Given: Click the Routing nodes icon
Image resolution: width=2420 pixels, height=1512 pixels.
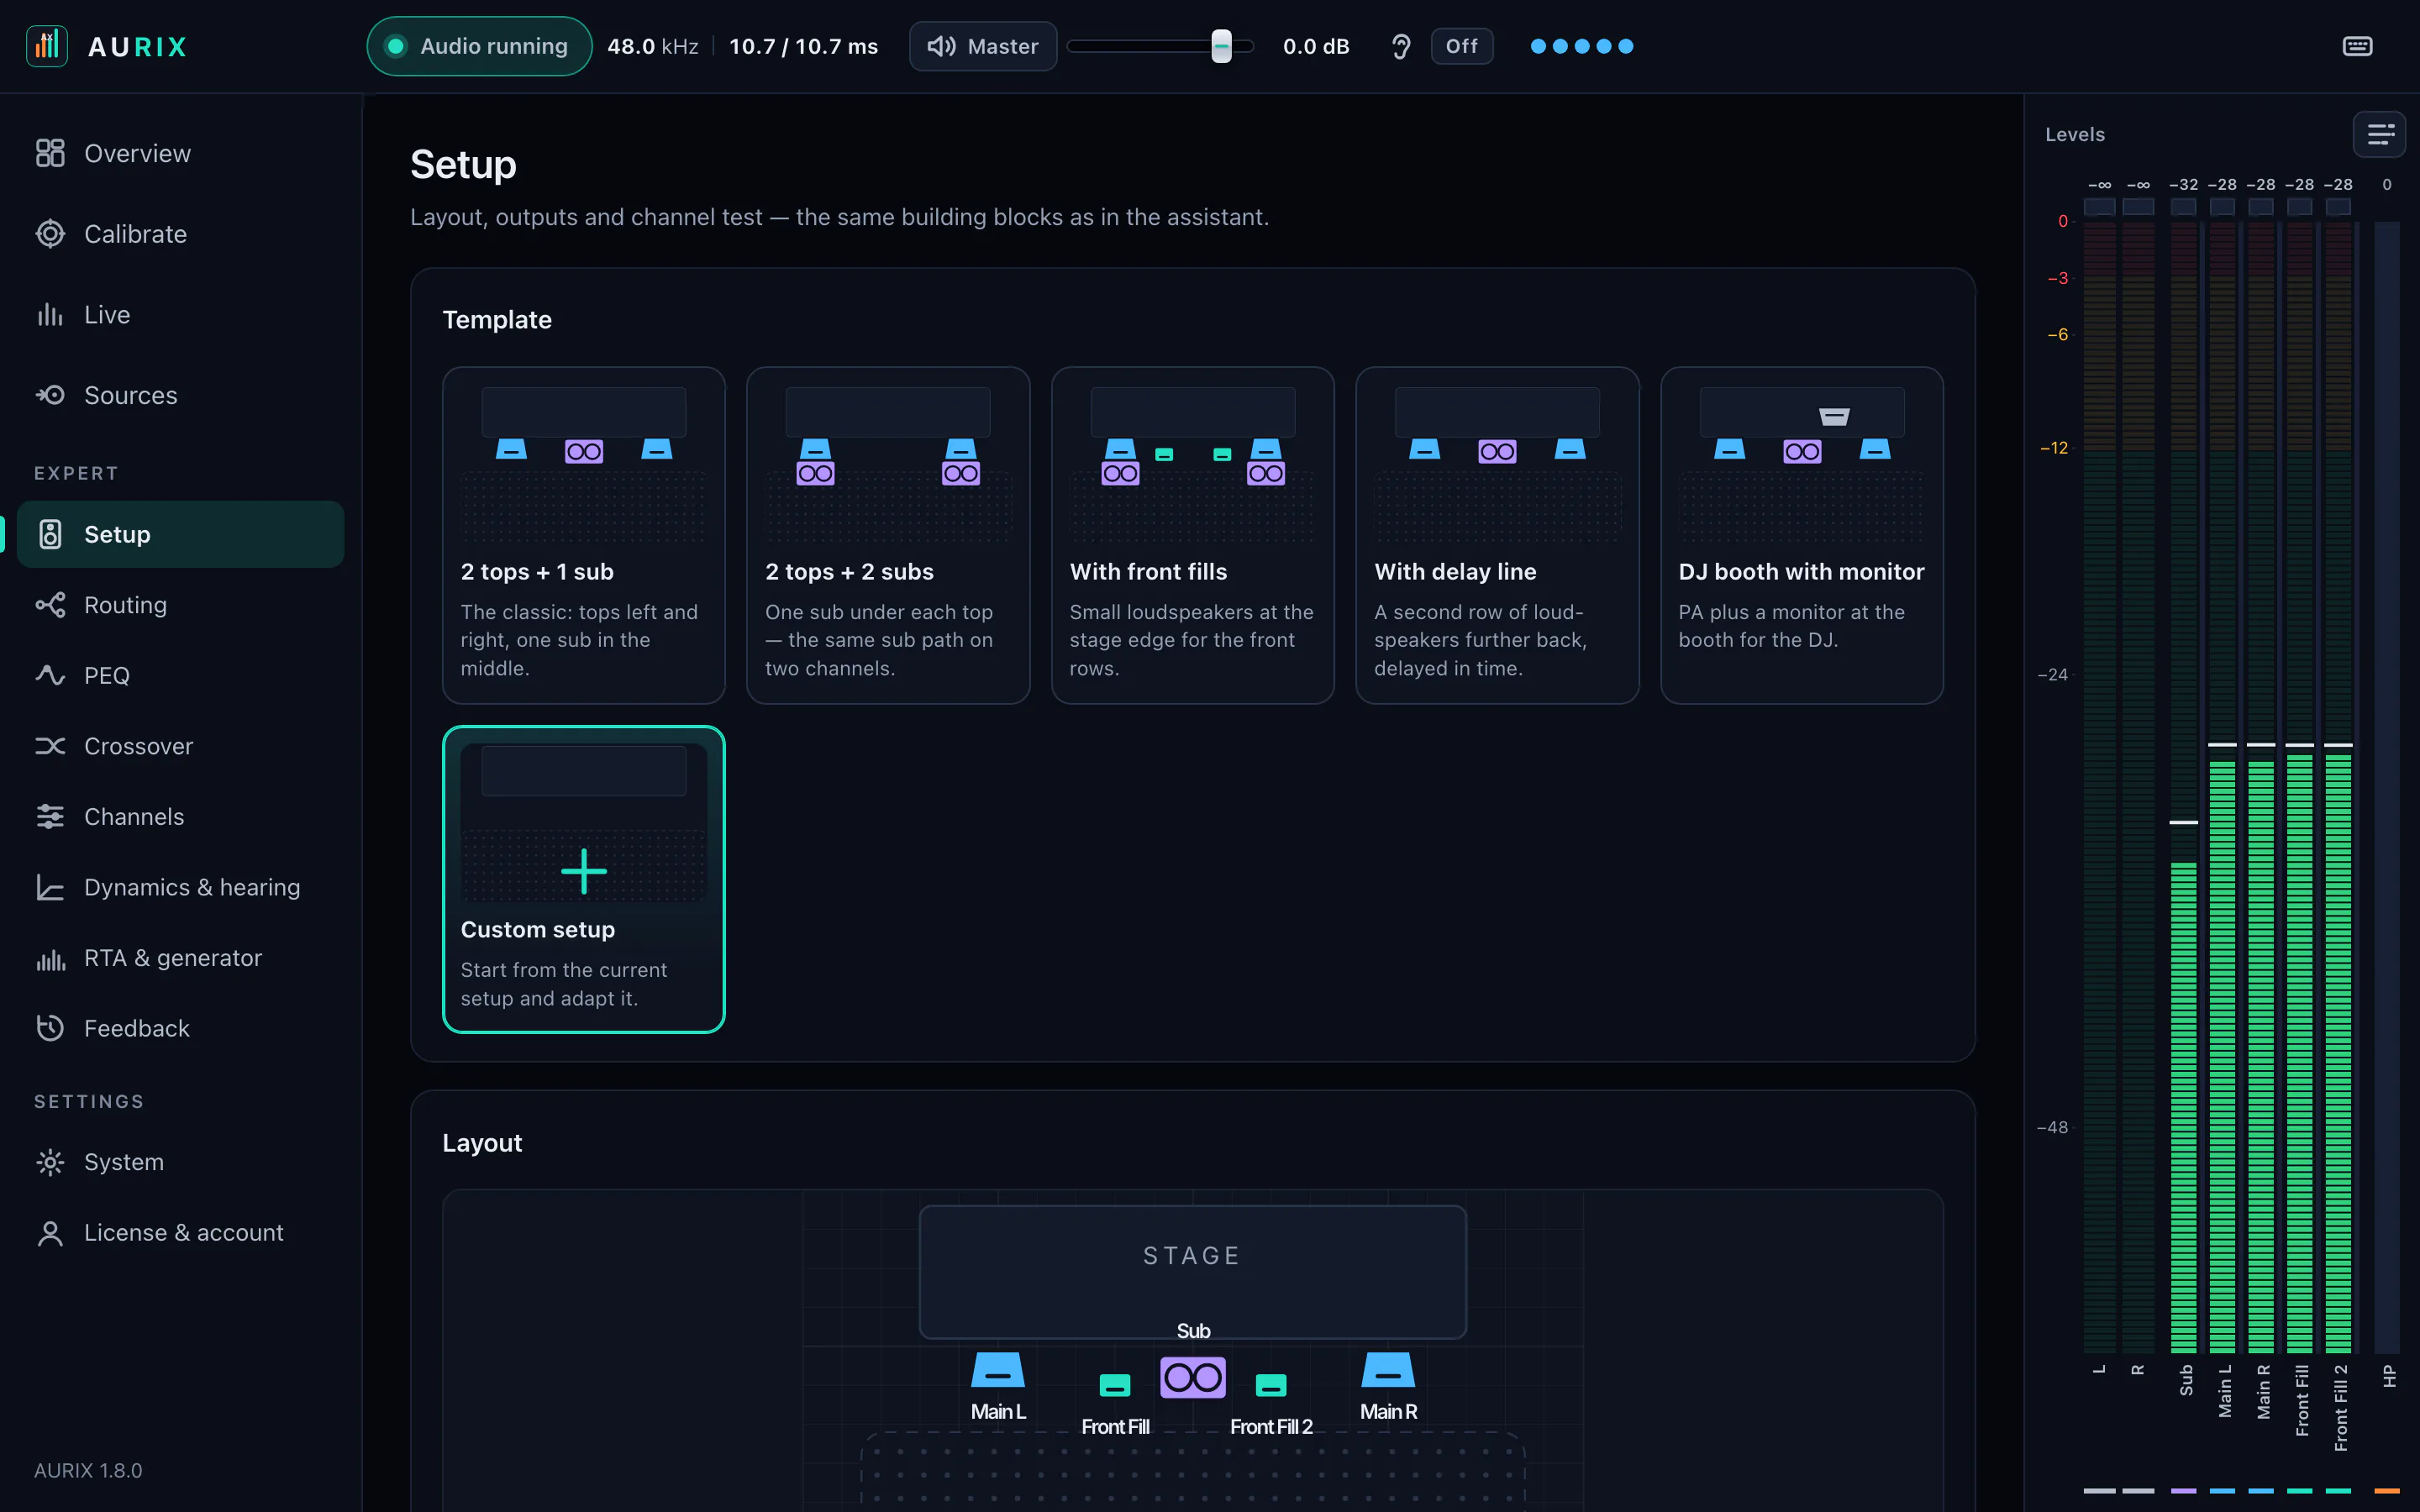Looking at the screenshot, I should tap(50, 605).
